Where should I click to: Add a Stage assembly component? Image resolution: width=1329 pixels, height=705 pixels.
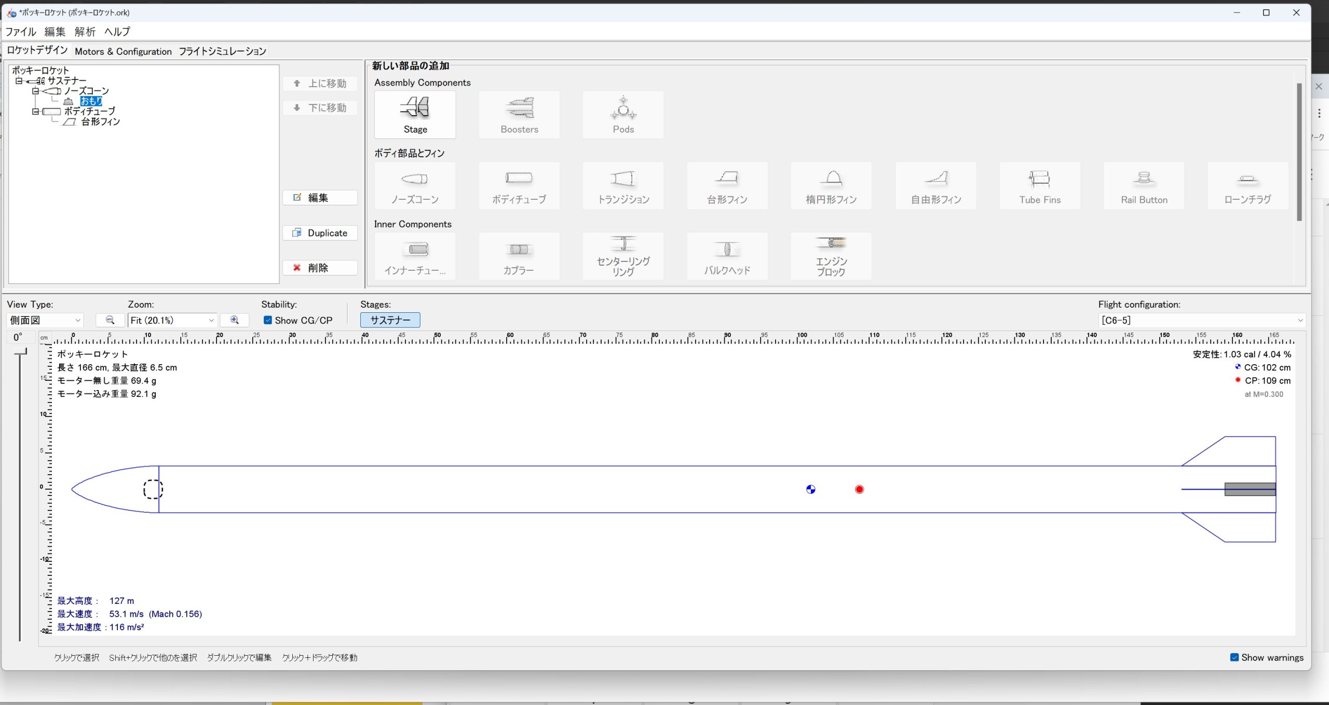415,115
